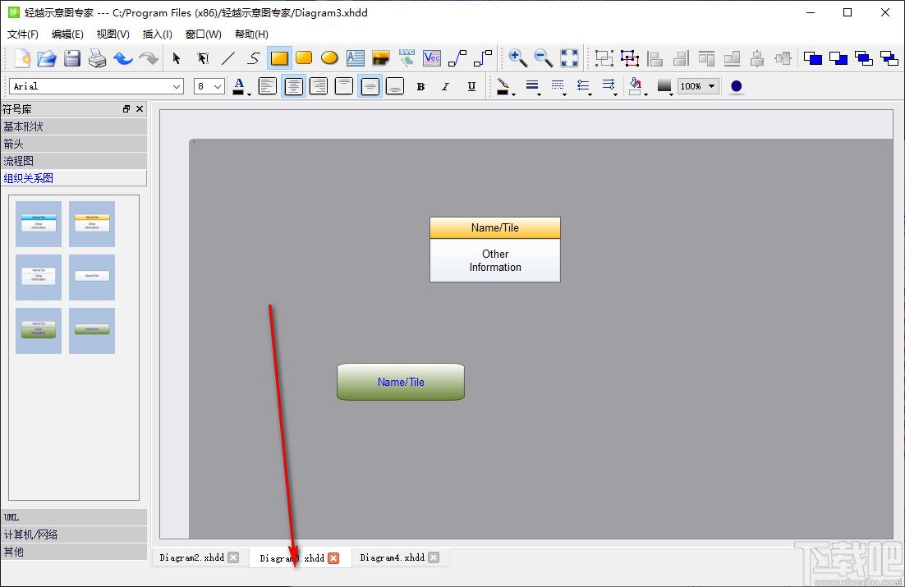The width and height of the screenshot is (905, 587).
Task: Toggle italic text formatting
Action: point(446,86)
